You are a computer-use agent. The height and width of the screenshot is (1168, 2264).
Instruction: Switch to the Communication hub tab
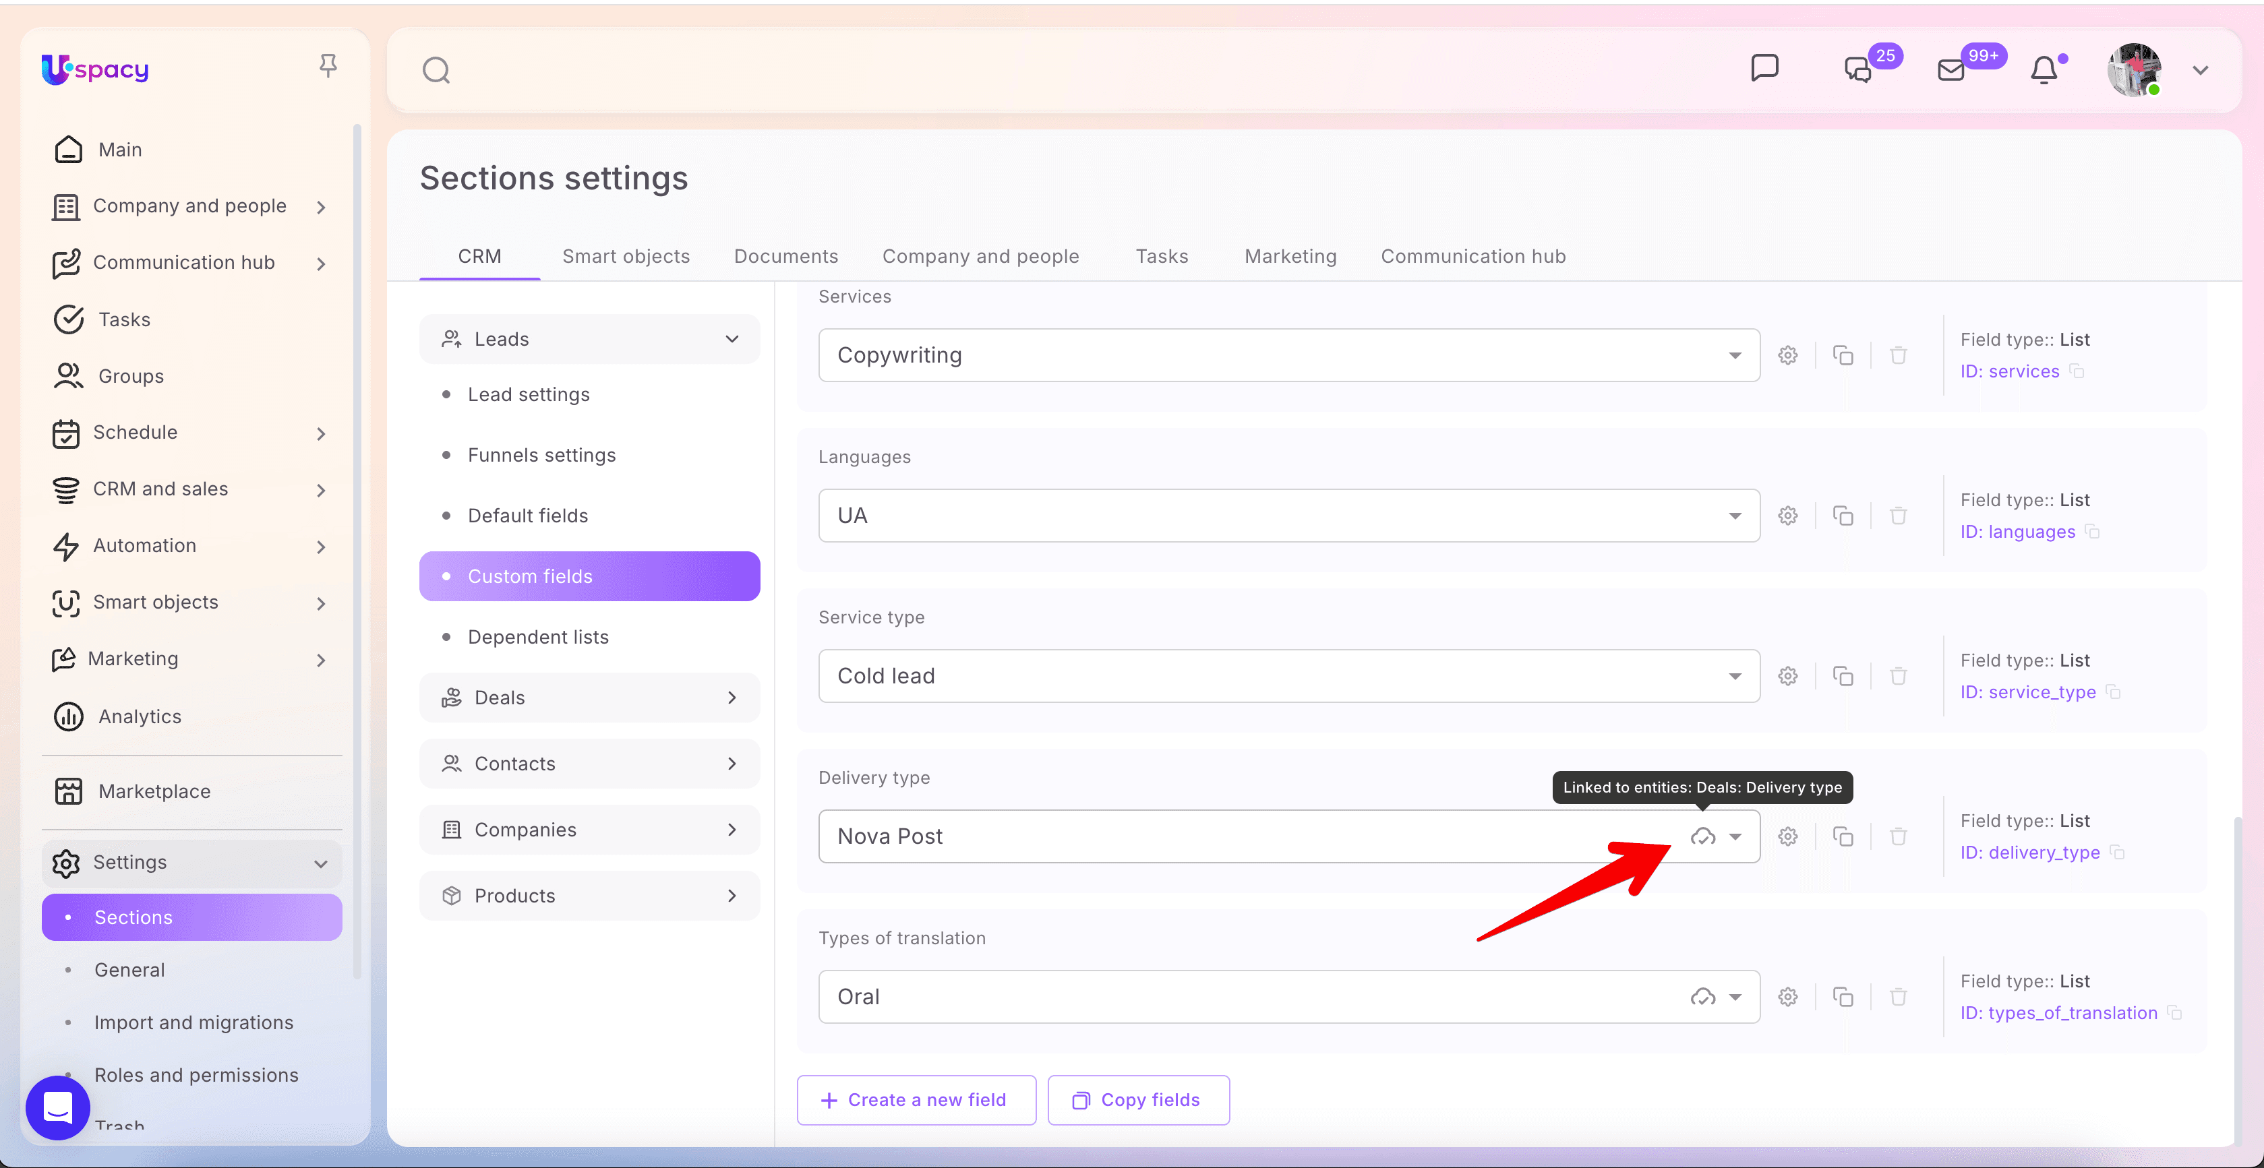pyautogui.click(x=1473, y=257)
